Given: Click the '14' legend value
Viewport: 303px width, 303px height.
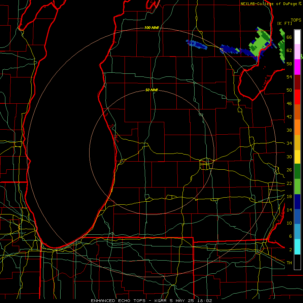Looking at the screenshot, I should [289, 210].
